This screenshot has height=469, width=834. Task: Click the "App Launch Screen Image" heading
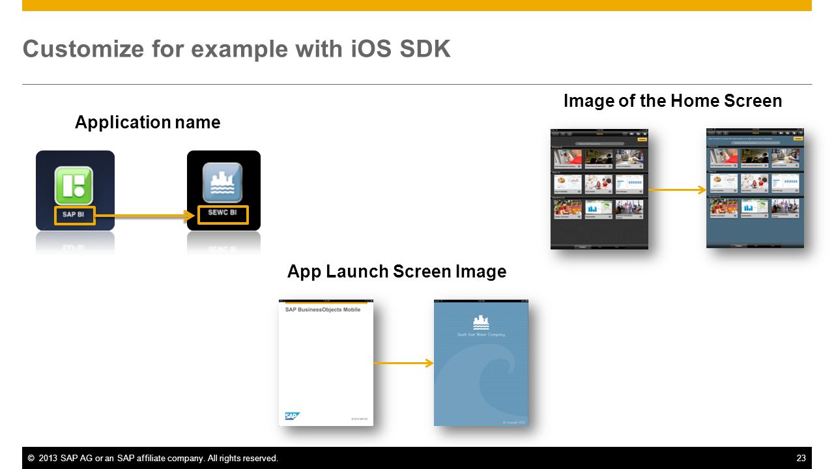pyautogui.click(x=397, y=272)
